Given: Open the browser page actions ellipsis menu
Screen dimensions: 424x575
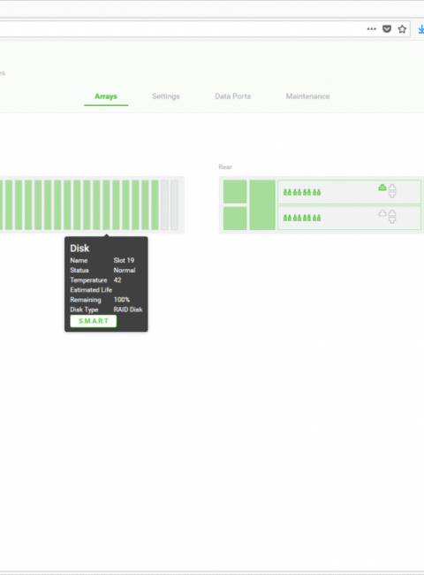Looking at the screenshot, I should (x=372, y=29).
